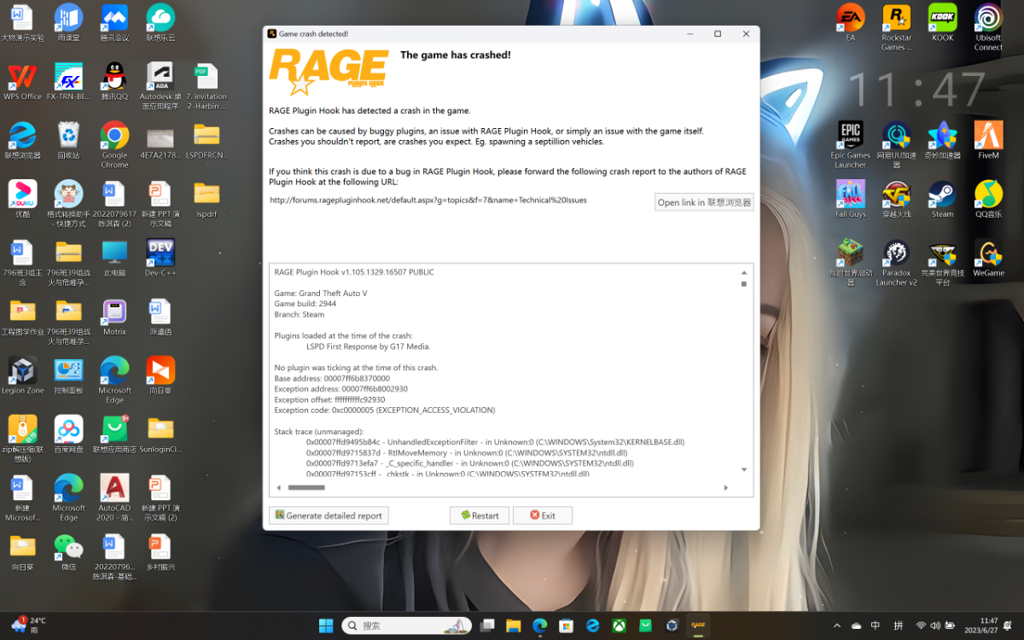Open the LSPDFRCN... zip folder on desktop

[x=207, y=141]
